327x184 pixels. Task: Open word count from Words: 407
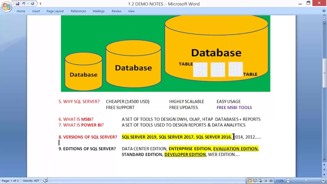tap(31, 181)
